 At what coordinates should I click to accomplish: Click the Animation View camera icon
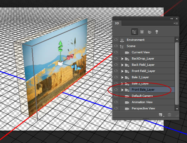tap(127, 102)
